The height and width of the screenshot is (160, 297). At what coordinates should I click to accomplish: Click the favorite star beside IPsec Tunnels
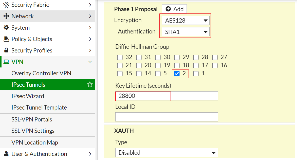[x=90, y=84]
